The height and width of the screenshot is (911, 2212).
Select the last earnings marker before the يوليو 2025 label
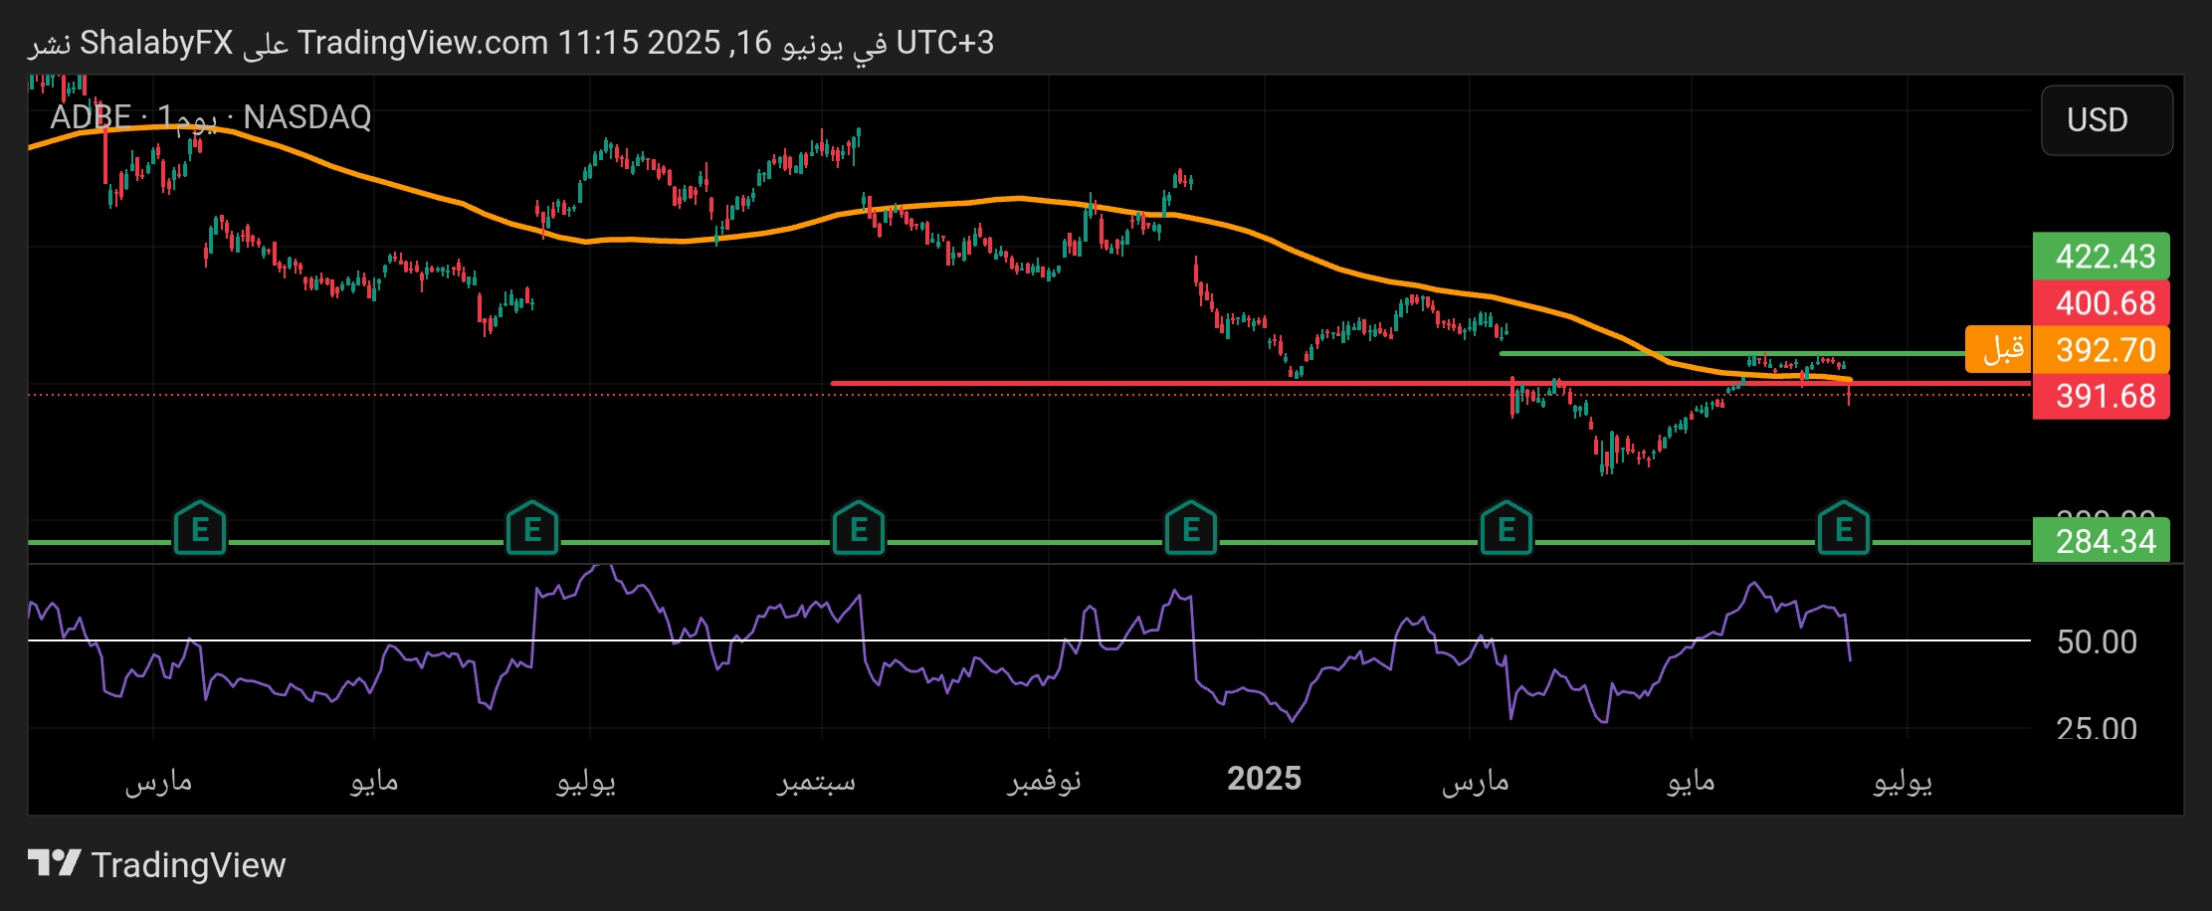pyautogui.click(x=1844, y=528)
